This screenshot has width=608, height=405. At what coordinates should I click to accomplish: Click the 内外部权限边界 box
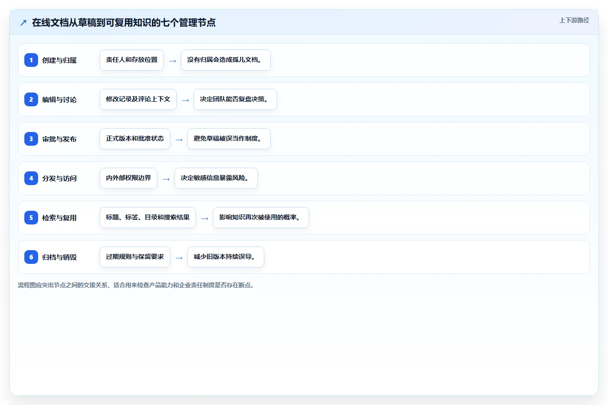point(128,178)
